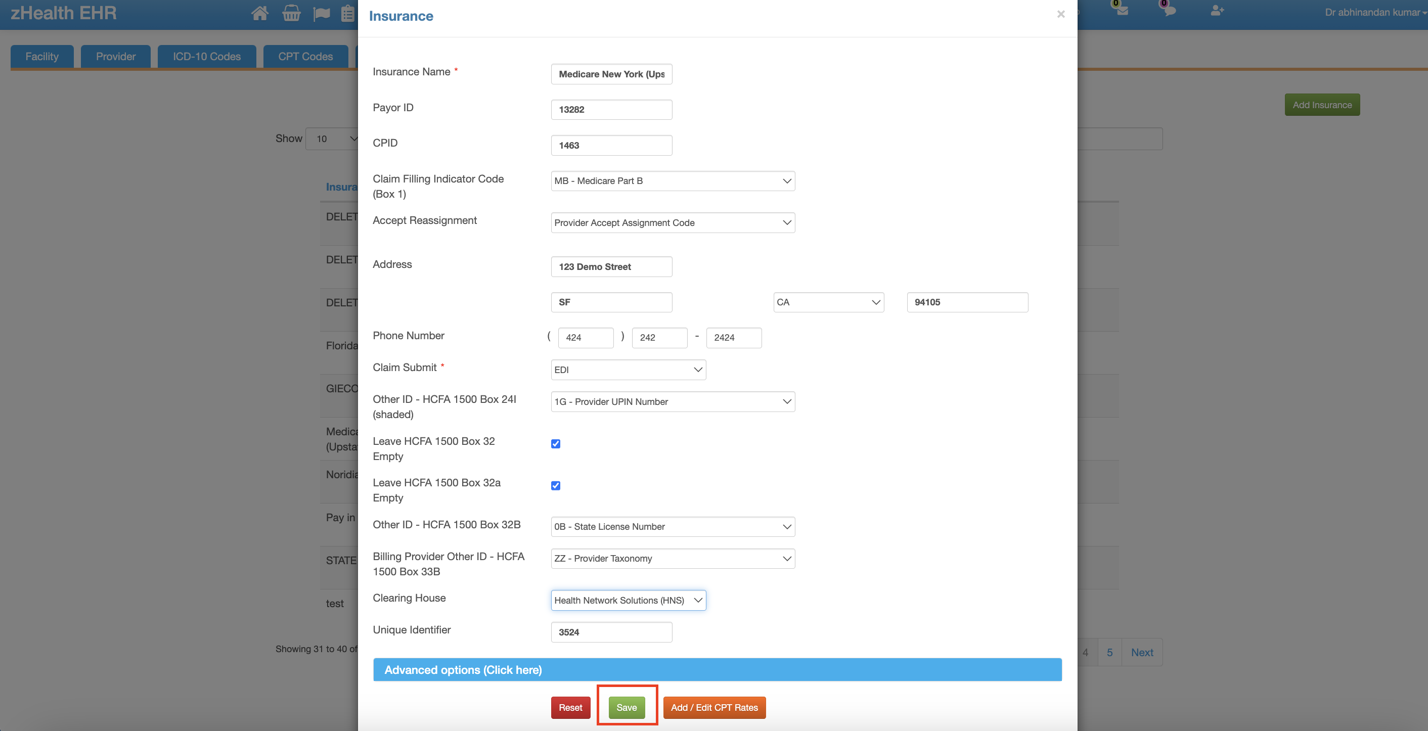Open Clearing House dropdown

628,600
